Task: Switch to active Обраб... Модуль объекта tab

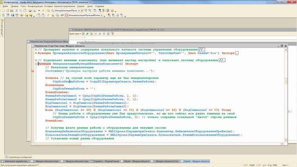Action: click(x=195, y=161)
